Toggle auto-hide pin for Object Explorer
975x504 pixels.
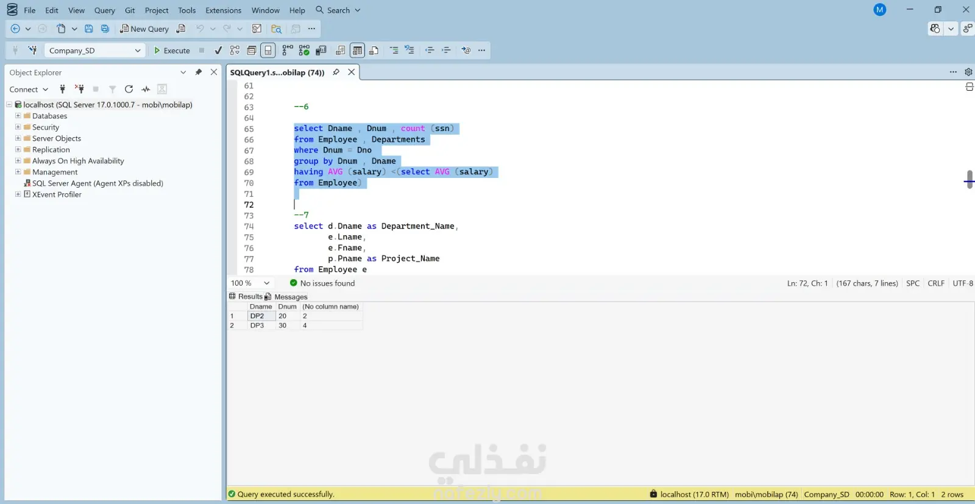[198, 73]
